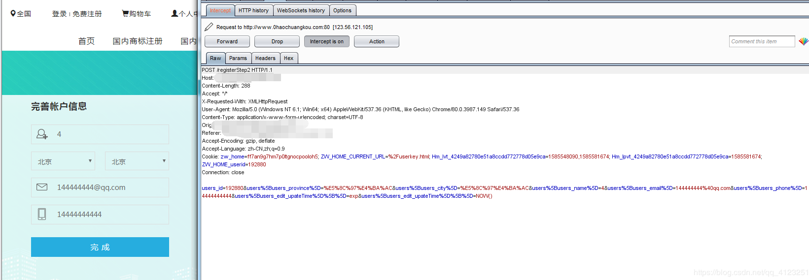
Task: Click the phone icon in phone field
Action: click(42, 214)
